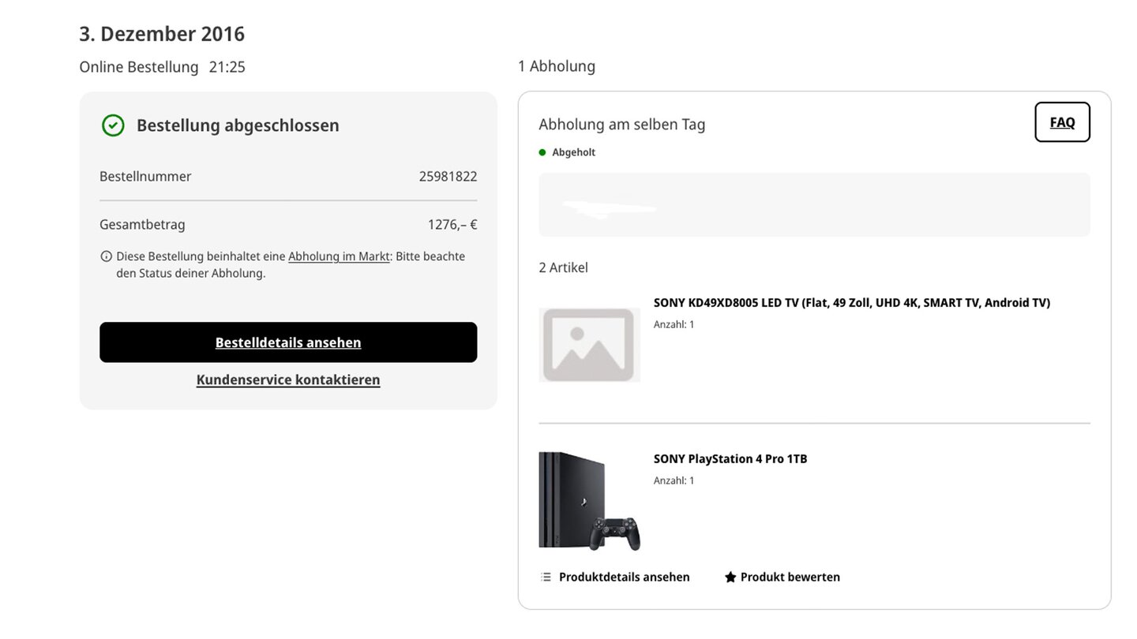The height and width of the screenshot is (639, 1137).
Task: Click the Abholung am selben Tag heading
Action: 622,125
